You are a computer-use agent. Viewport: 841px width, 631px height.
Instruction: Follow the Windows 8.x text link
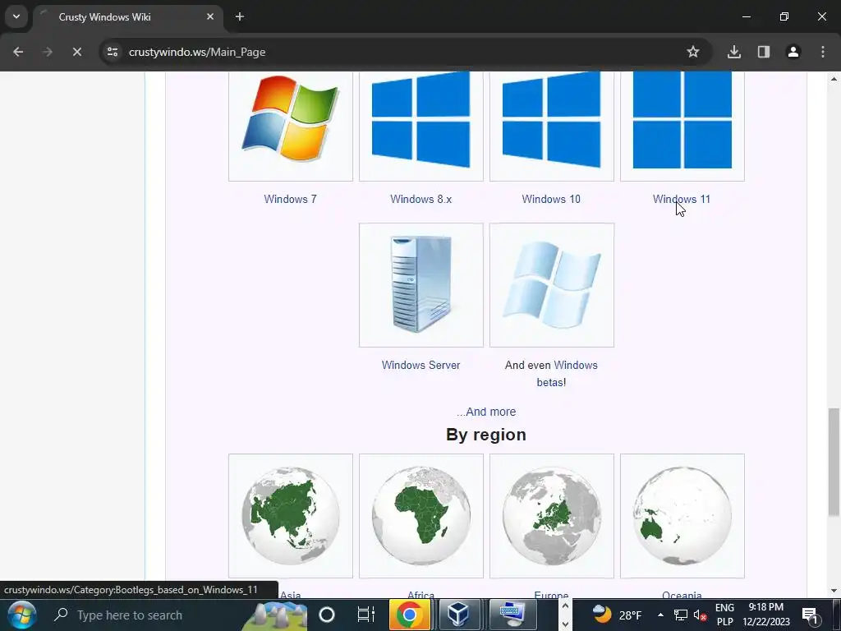421,199
